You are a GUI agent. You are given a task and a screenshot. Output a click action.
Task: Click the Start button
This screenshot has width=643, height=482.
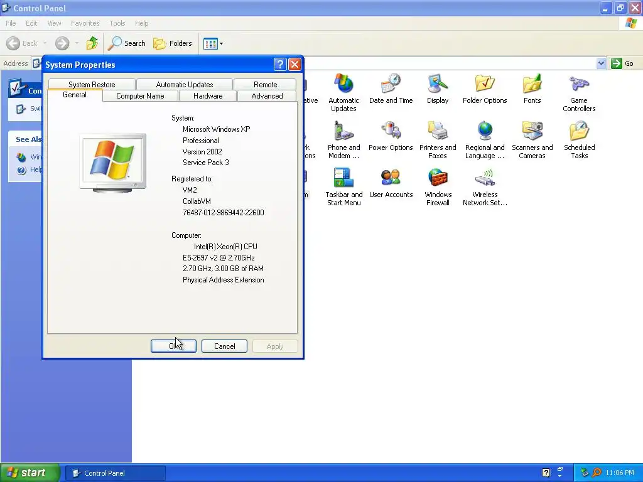pos(30,473)
